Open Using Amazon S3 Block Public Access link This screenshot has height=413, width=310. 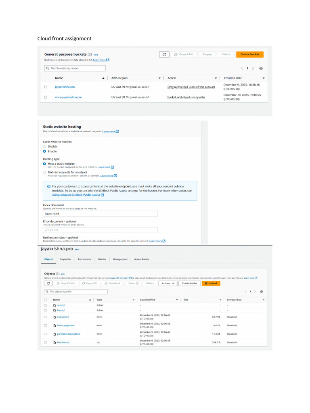(78, 195)
